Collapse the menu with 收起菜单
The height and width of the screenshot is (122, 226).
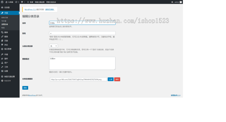point(10,81)
